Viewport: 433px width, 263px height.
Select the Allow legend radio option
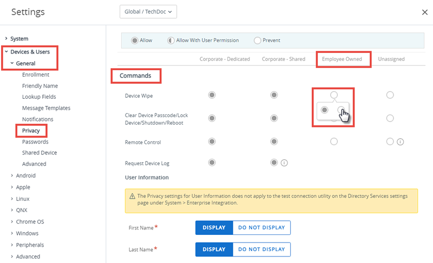point(134,41)
